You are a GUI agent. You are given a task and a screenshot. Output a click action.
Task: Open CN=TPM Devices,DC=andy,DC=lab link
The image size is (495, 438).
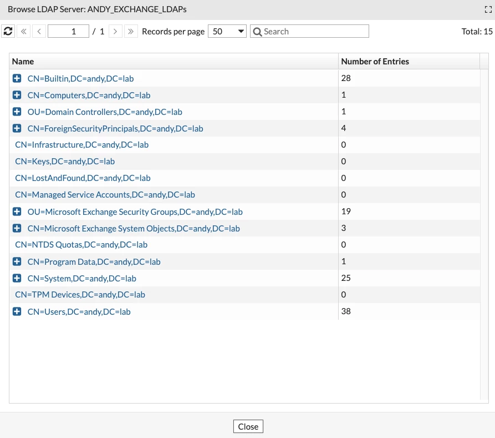coord(80,295)
